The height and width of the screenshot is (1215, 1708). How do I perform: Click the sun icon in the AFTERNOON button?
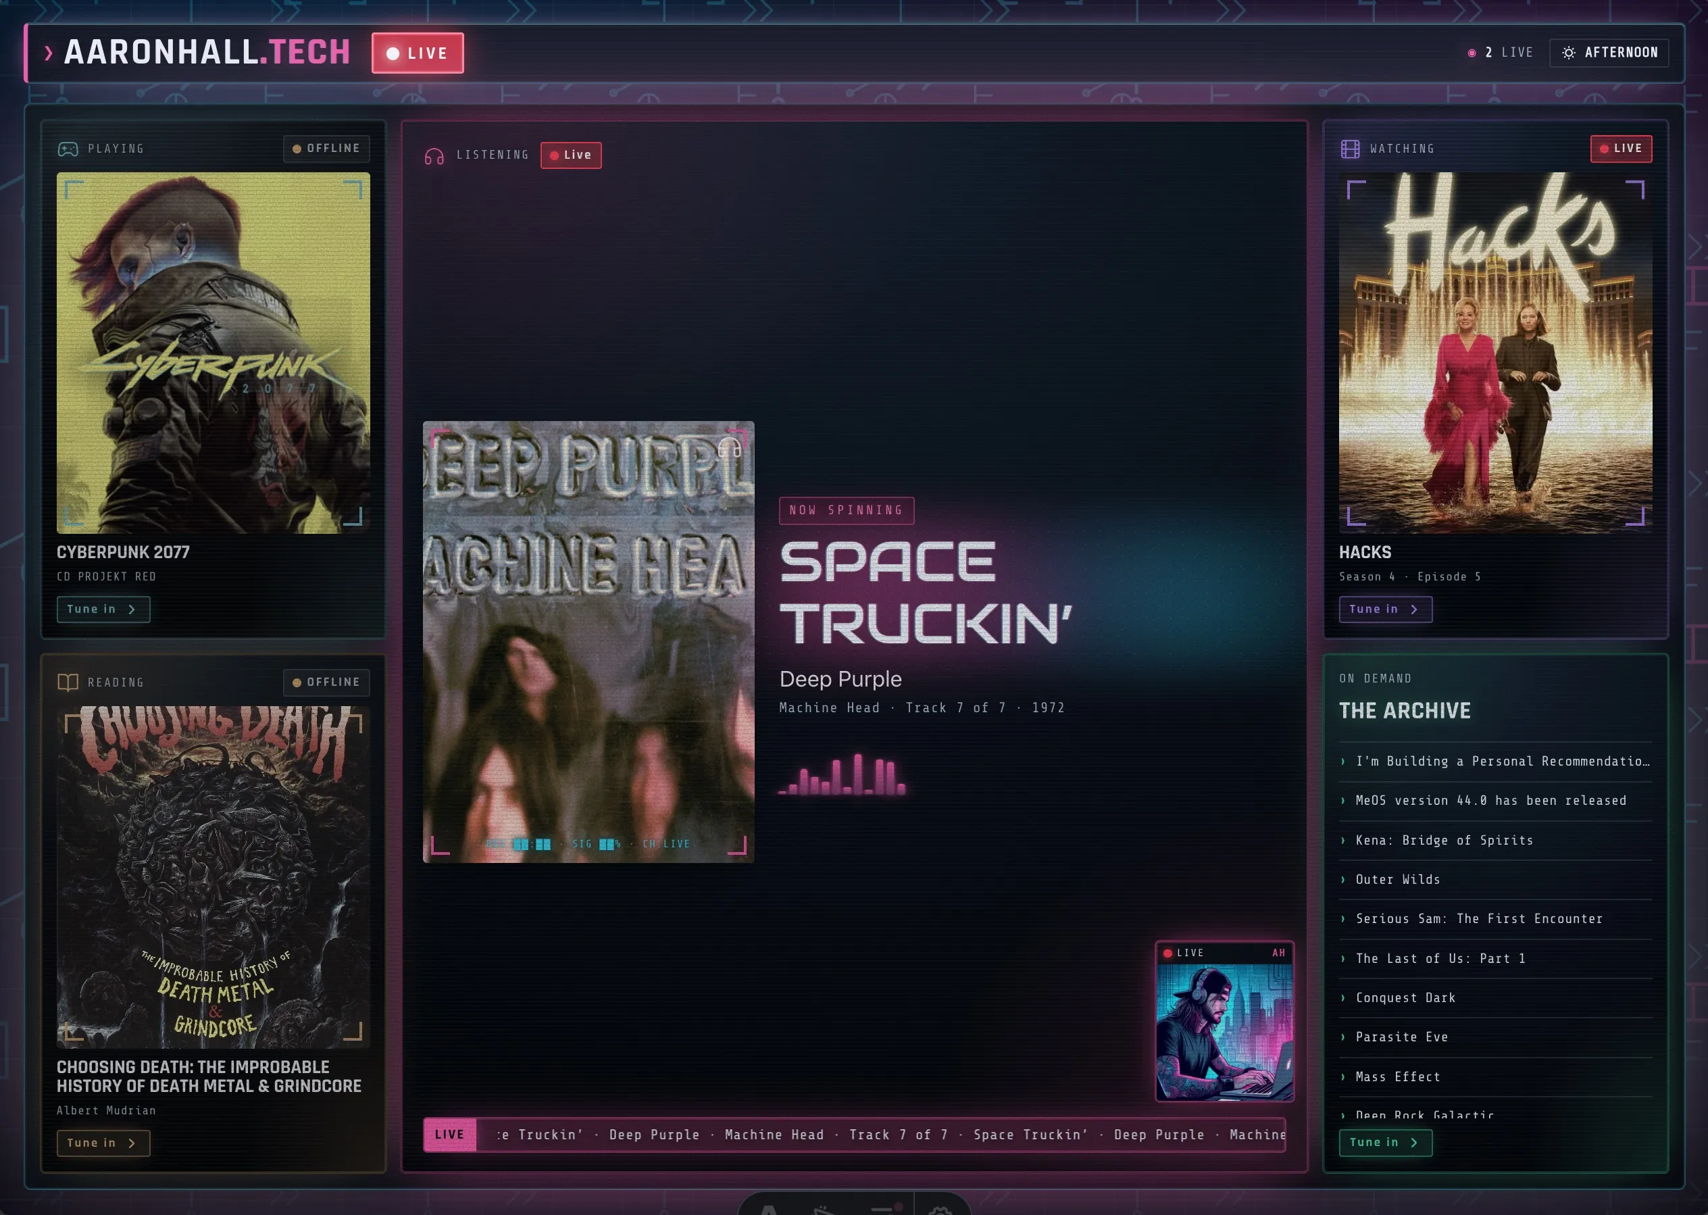(1568, 53)
